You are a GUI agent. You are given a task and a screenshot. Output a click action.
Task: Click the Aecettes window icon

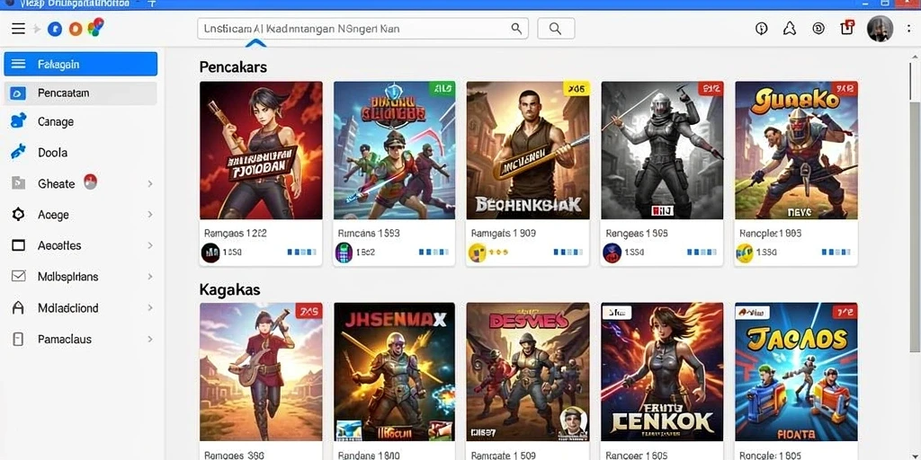[18, 245]
